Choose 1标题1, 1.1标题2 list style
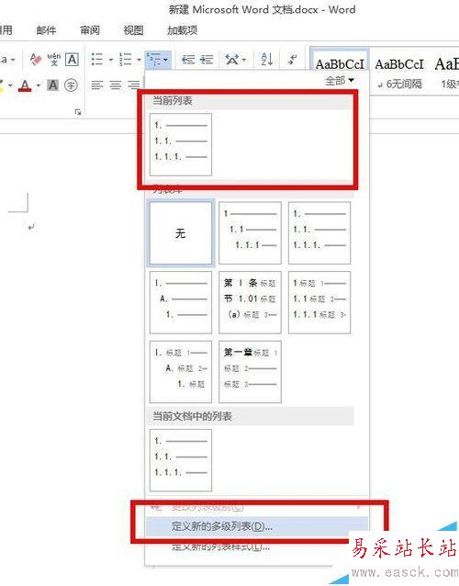This screenshot has width=459, height=586. coord(319,302)
